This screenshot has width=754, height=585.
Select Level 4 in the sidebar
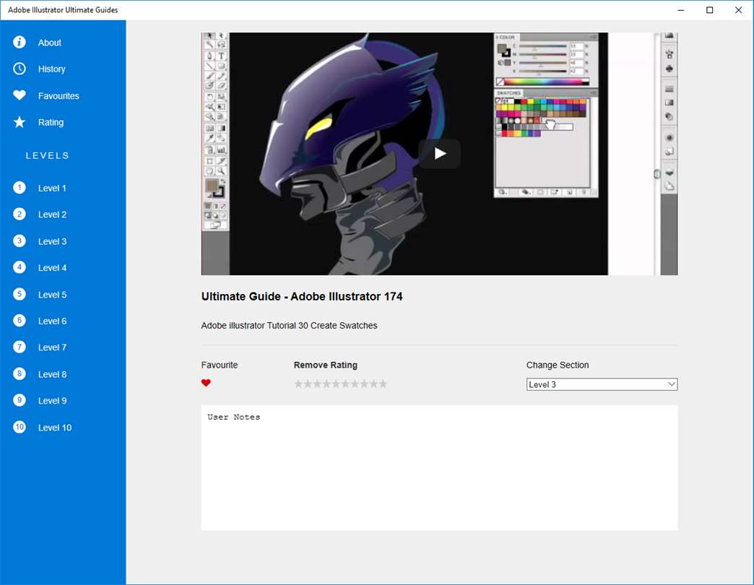click(x=52, y=268)
